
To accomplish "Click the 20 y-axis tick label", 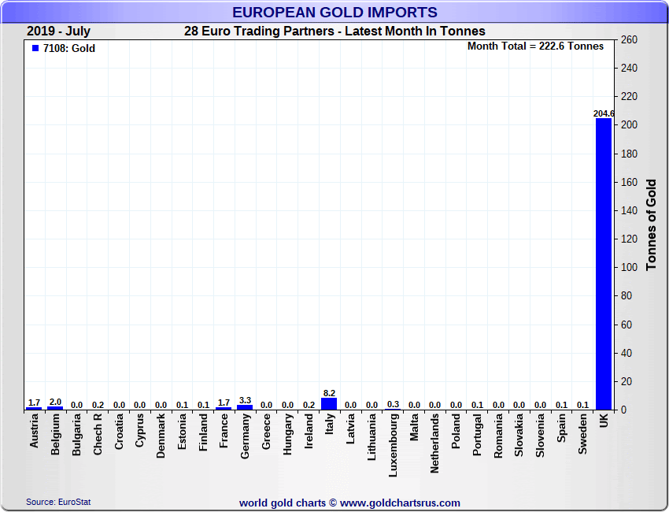I will 626,381.
